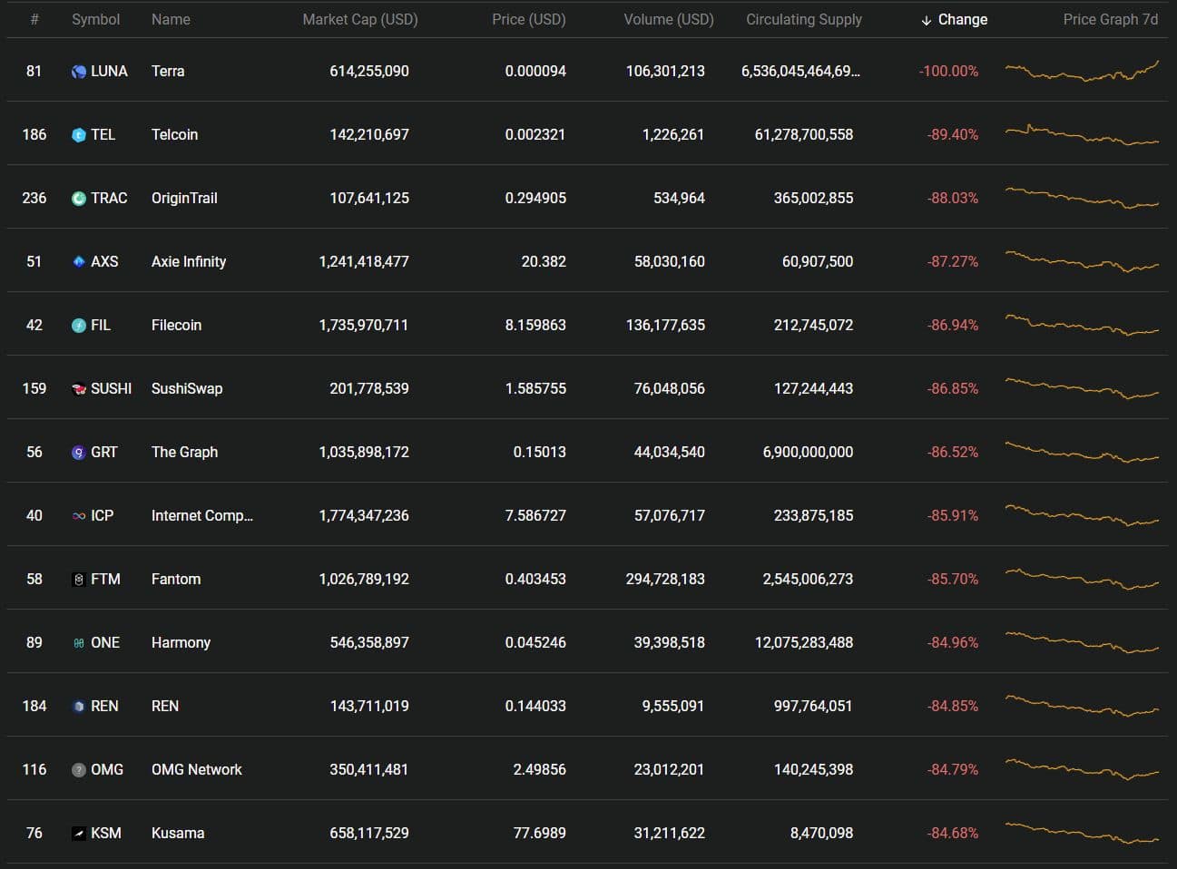
Task: Click the -100.00% change value
Action: 948,71
